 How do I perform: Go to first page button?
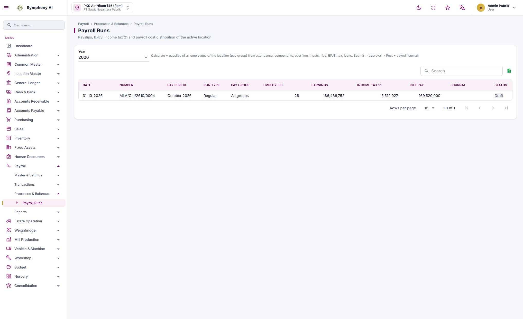pyautogui.click(x=466, y=108)
